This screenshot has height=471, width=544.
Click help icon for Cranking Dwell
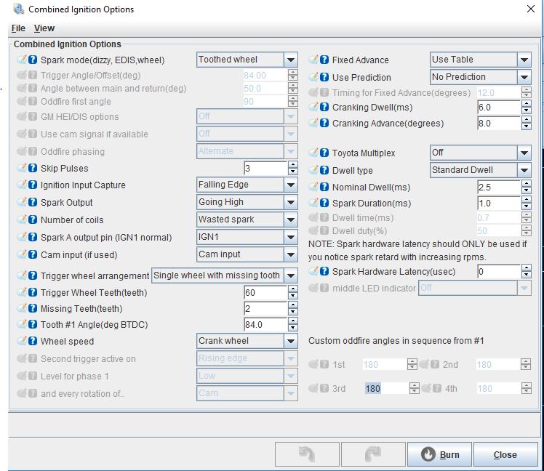coord(324,107)
